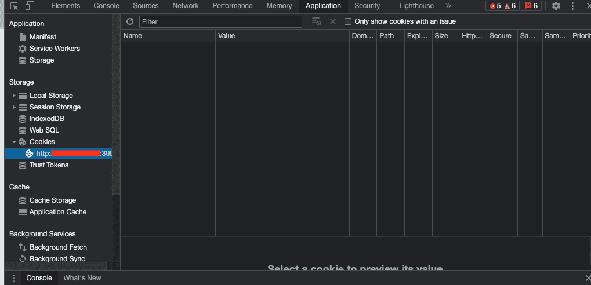Click the Service Workers gear icon
This screenshot has height=285, width=591.
pyautogui.click(x=23, y=49)
